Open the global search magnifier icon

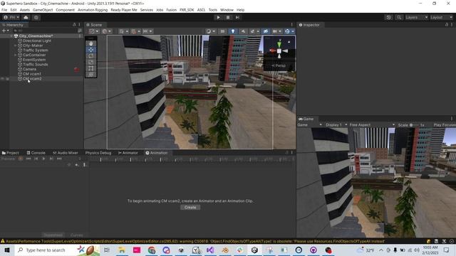click(399, 17)
